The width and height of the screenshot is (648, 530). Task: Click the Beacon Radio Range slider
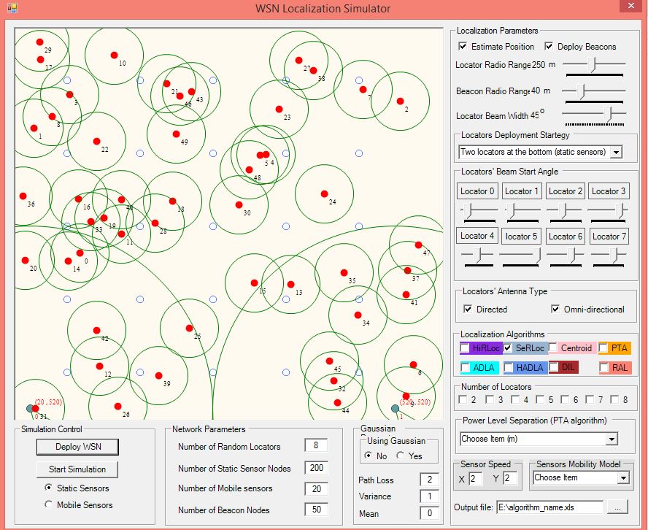[x=582, y=91]
